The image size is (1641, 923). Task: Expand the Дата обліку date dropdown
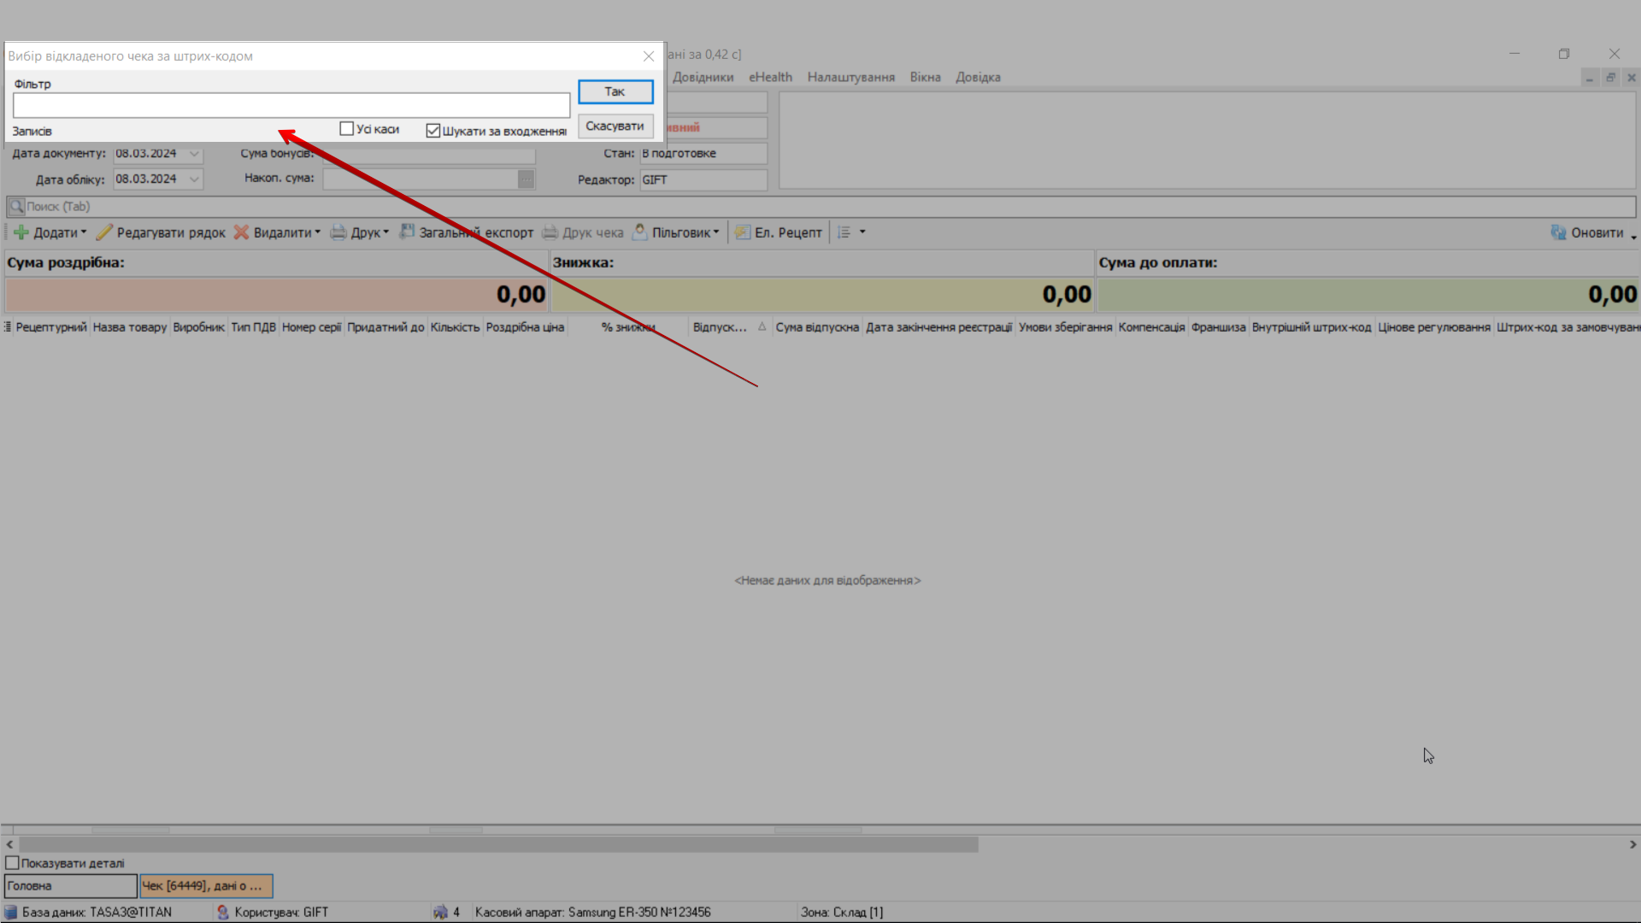(195, 179)
